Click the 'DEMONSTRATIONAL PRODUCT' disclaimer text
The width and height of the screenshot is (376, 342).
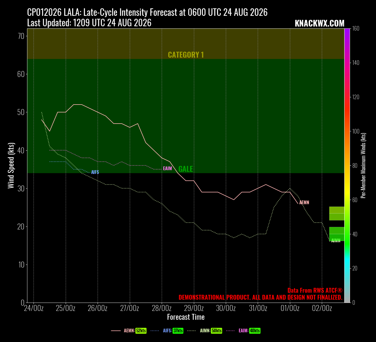pos(260,297)
